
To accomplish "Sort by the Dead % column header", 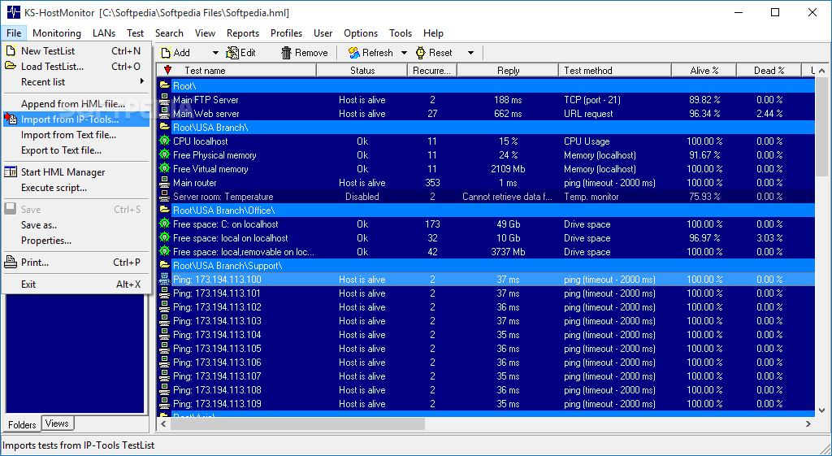I will click(769, 70).
